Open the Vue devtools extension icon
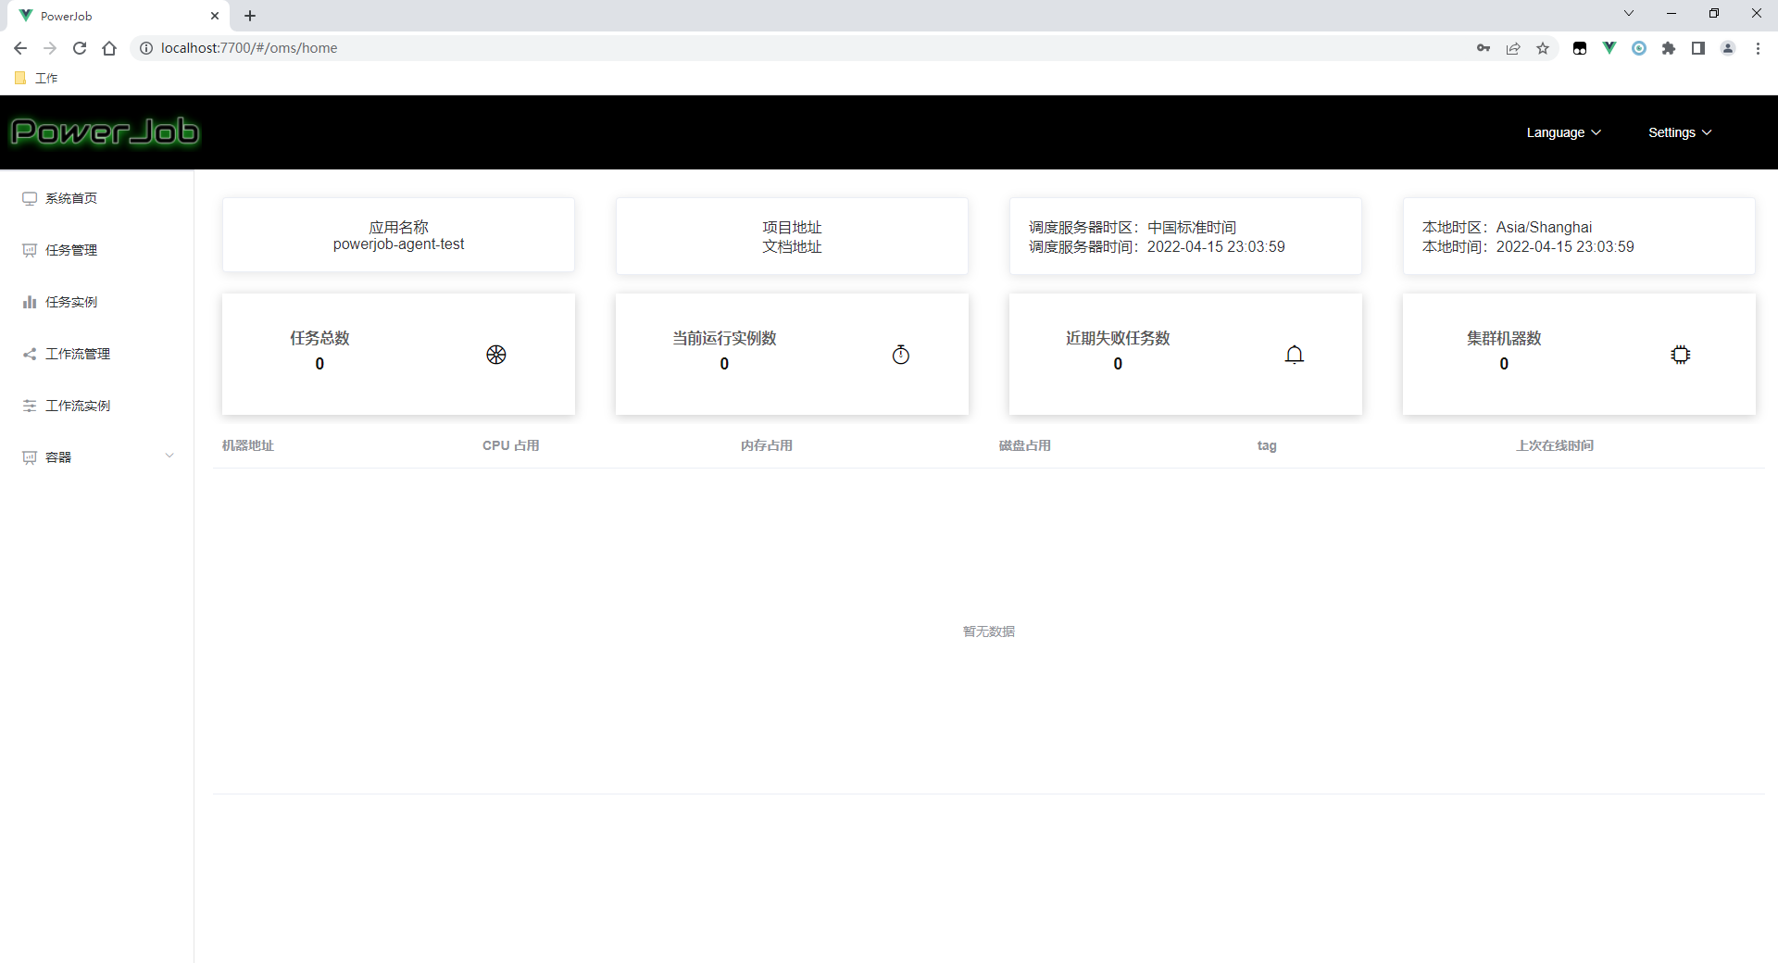 (1609, 47)
